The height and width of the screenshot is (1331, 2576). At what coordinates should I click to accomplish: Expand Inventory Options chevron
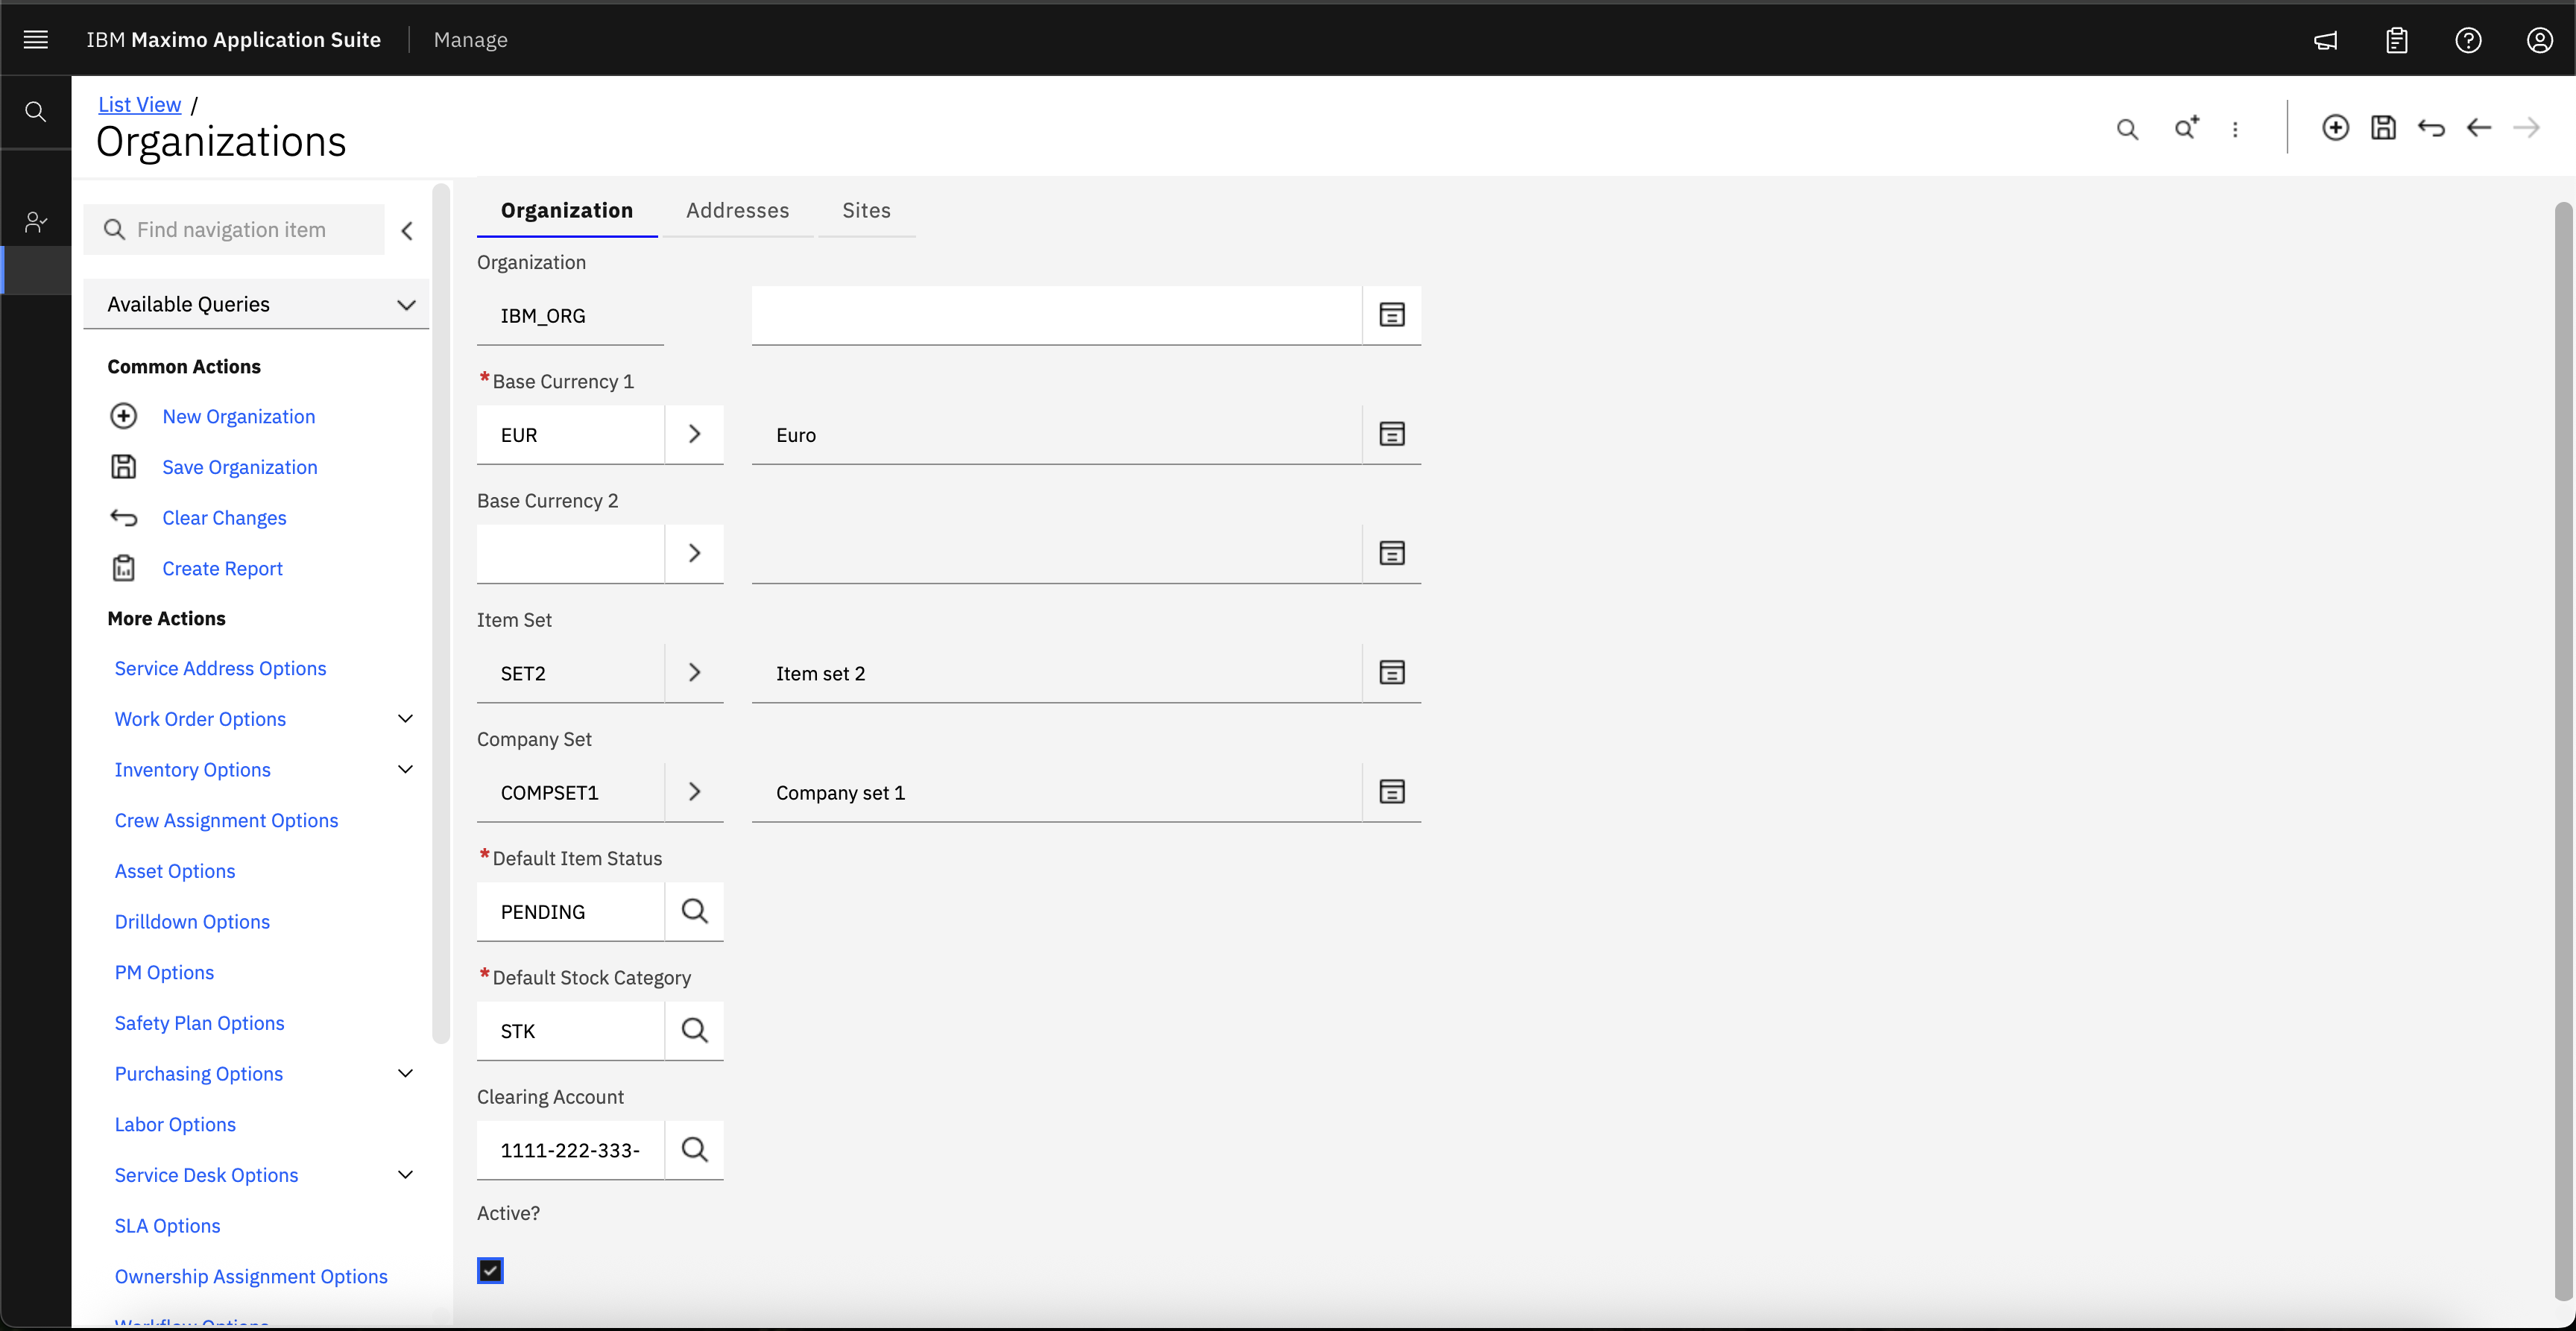point(405,770)
